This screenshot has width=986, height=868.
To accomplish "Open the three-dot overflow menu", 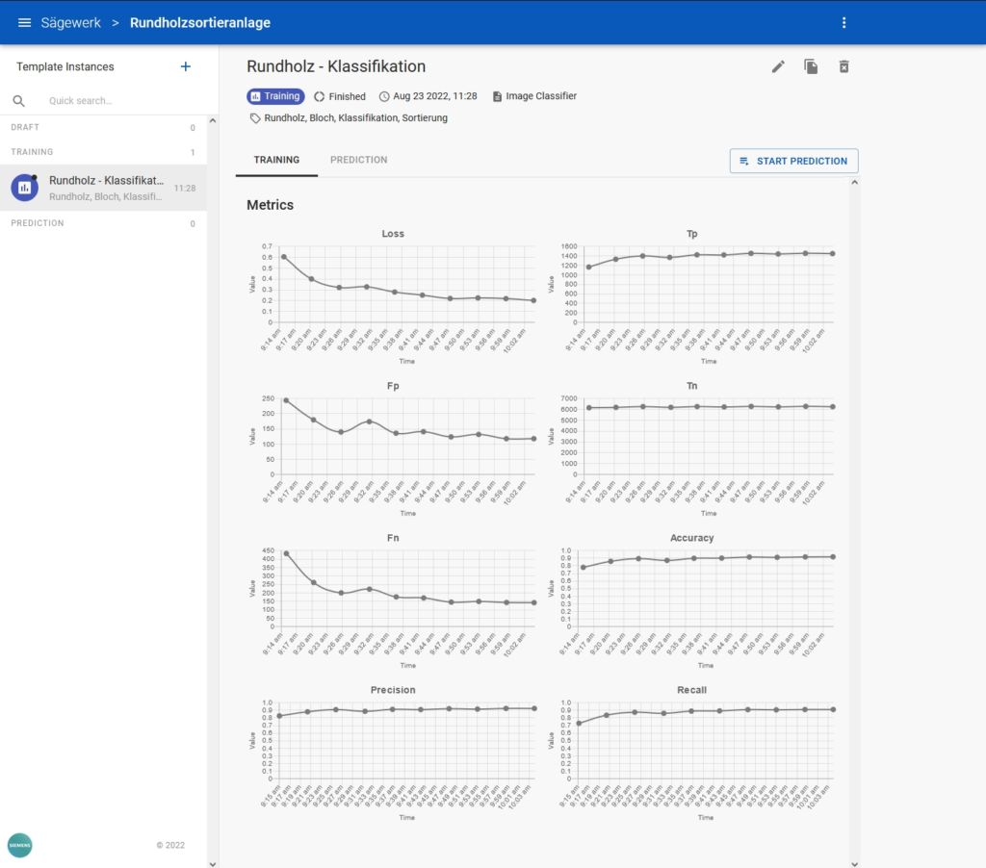I will [x=843, y=21].
